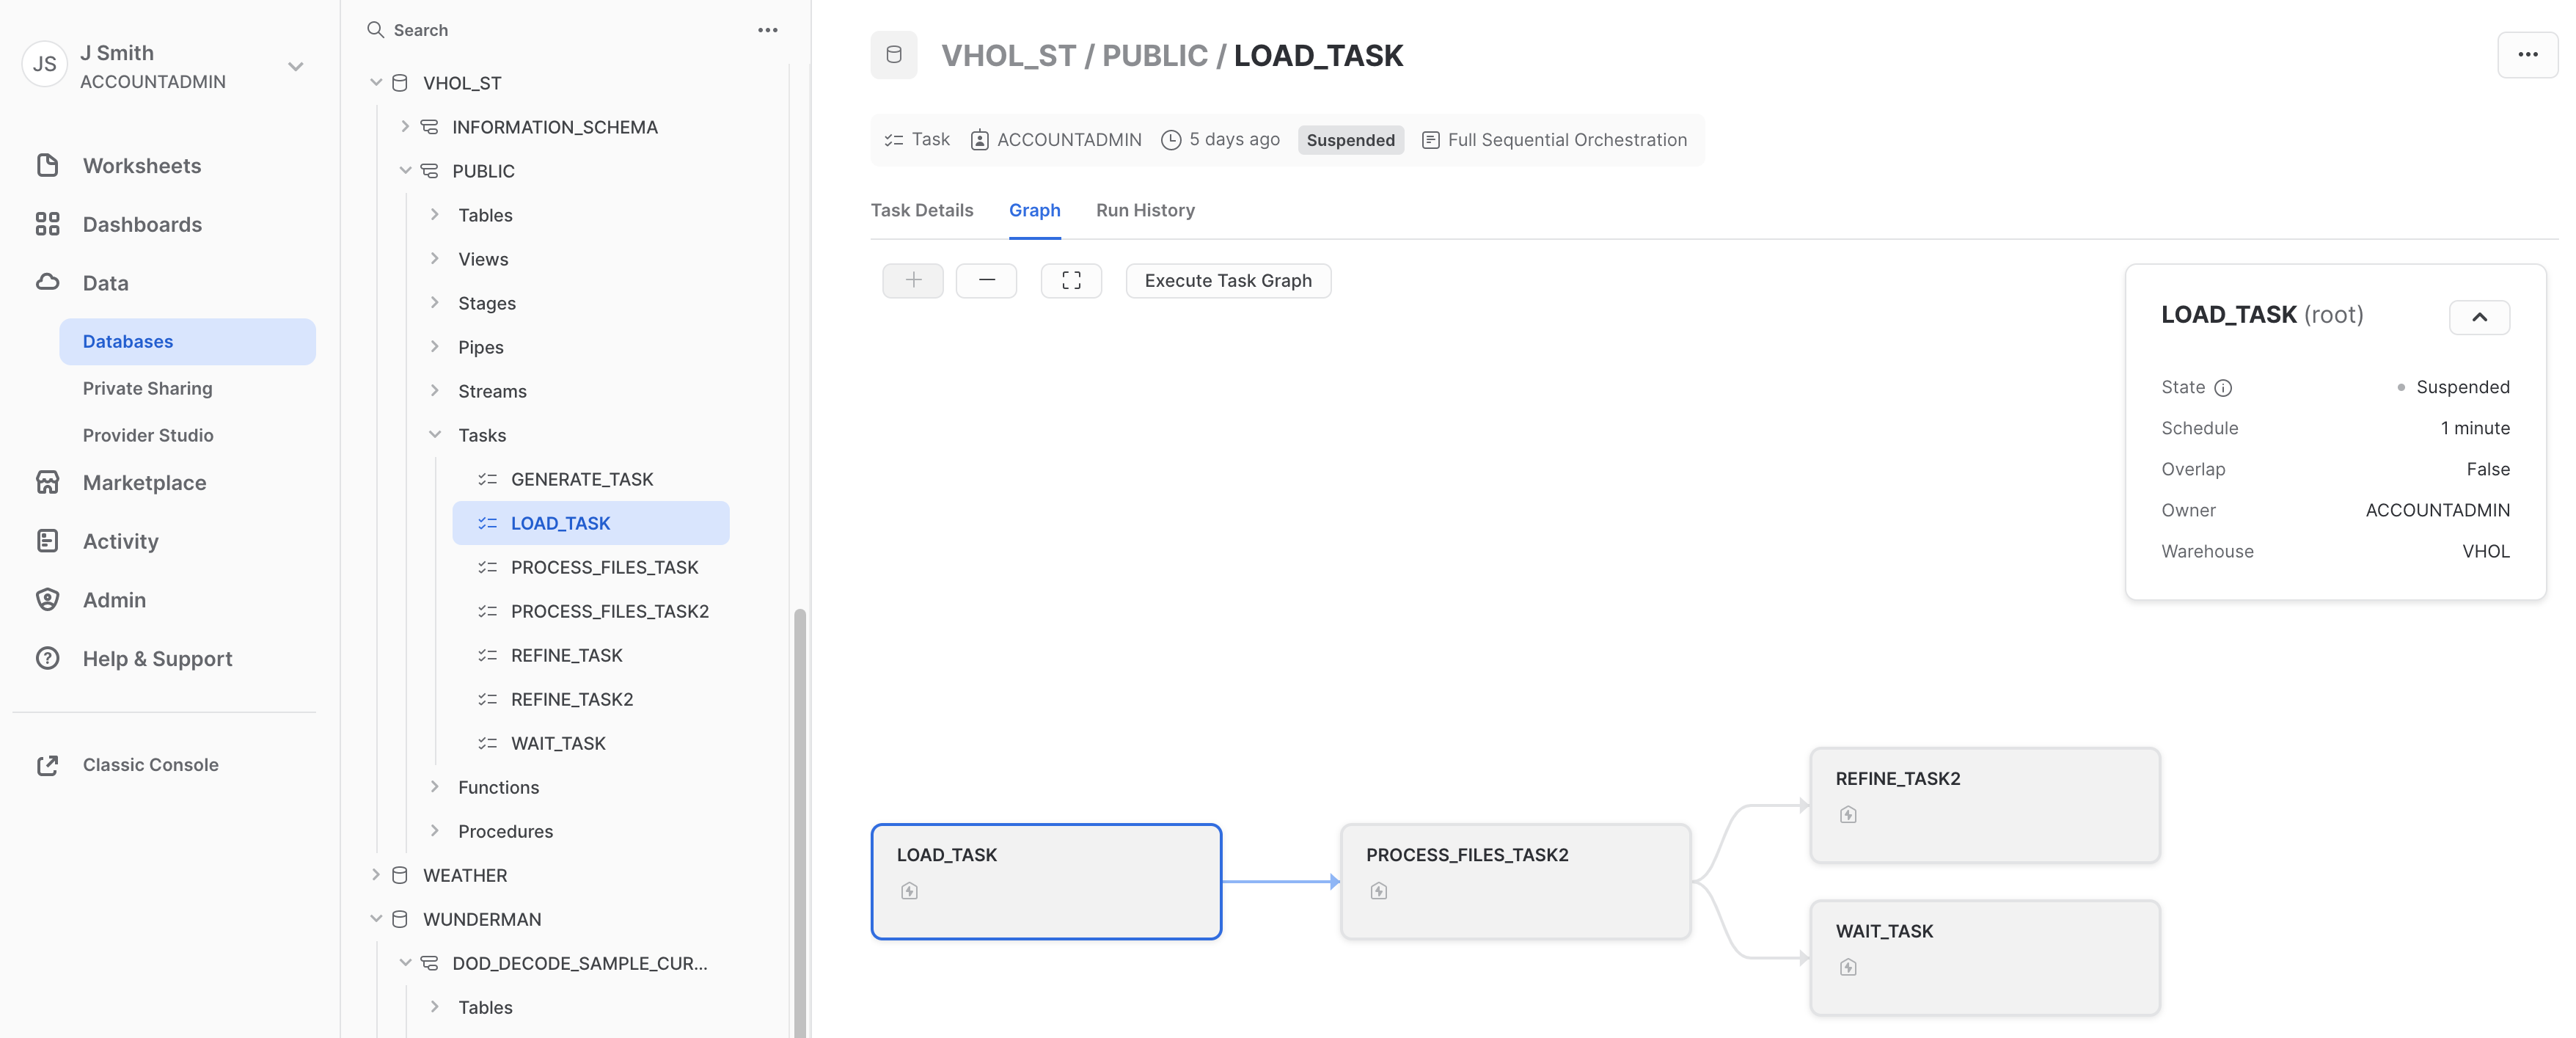Viewport: 2576px width, 1038px height.
Task: Switch to the Task Details tab
Action: [921, 210]
